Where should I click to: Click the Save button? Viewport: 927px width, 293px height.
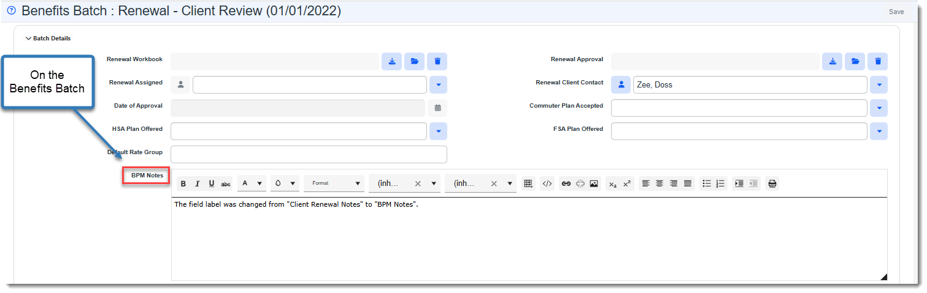[x=896, y=12]
